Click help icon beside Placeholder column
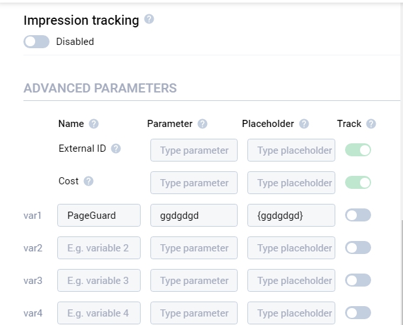The height and width of the screenshot is (325, 403). pyautogui.click(x=304, y=124)
